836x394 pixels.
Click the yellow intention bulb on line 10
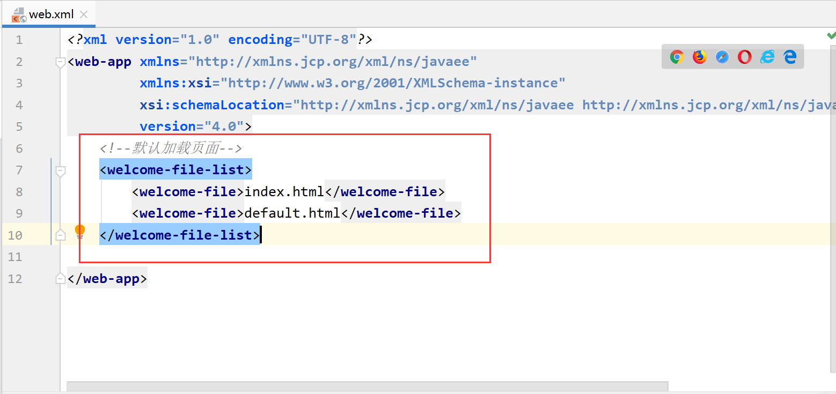pyautogui.click(x=79, y=232)
